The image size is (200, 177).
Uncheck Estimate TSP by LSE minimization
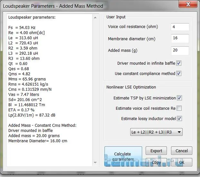tap(179, 98)
